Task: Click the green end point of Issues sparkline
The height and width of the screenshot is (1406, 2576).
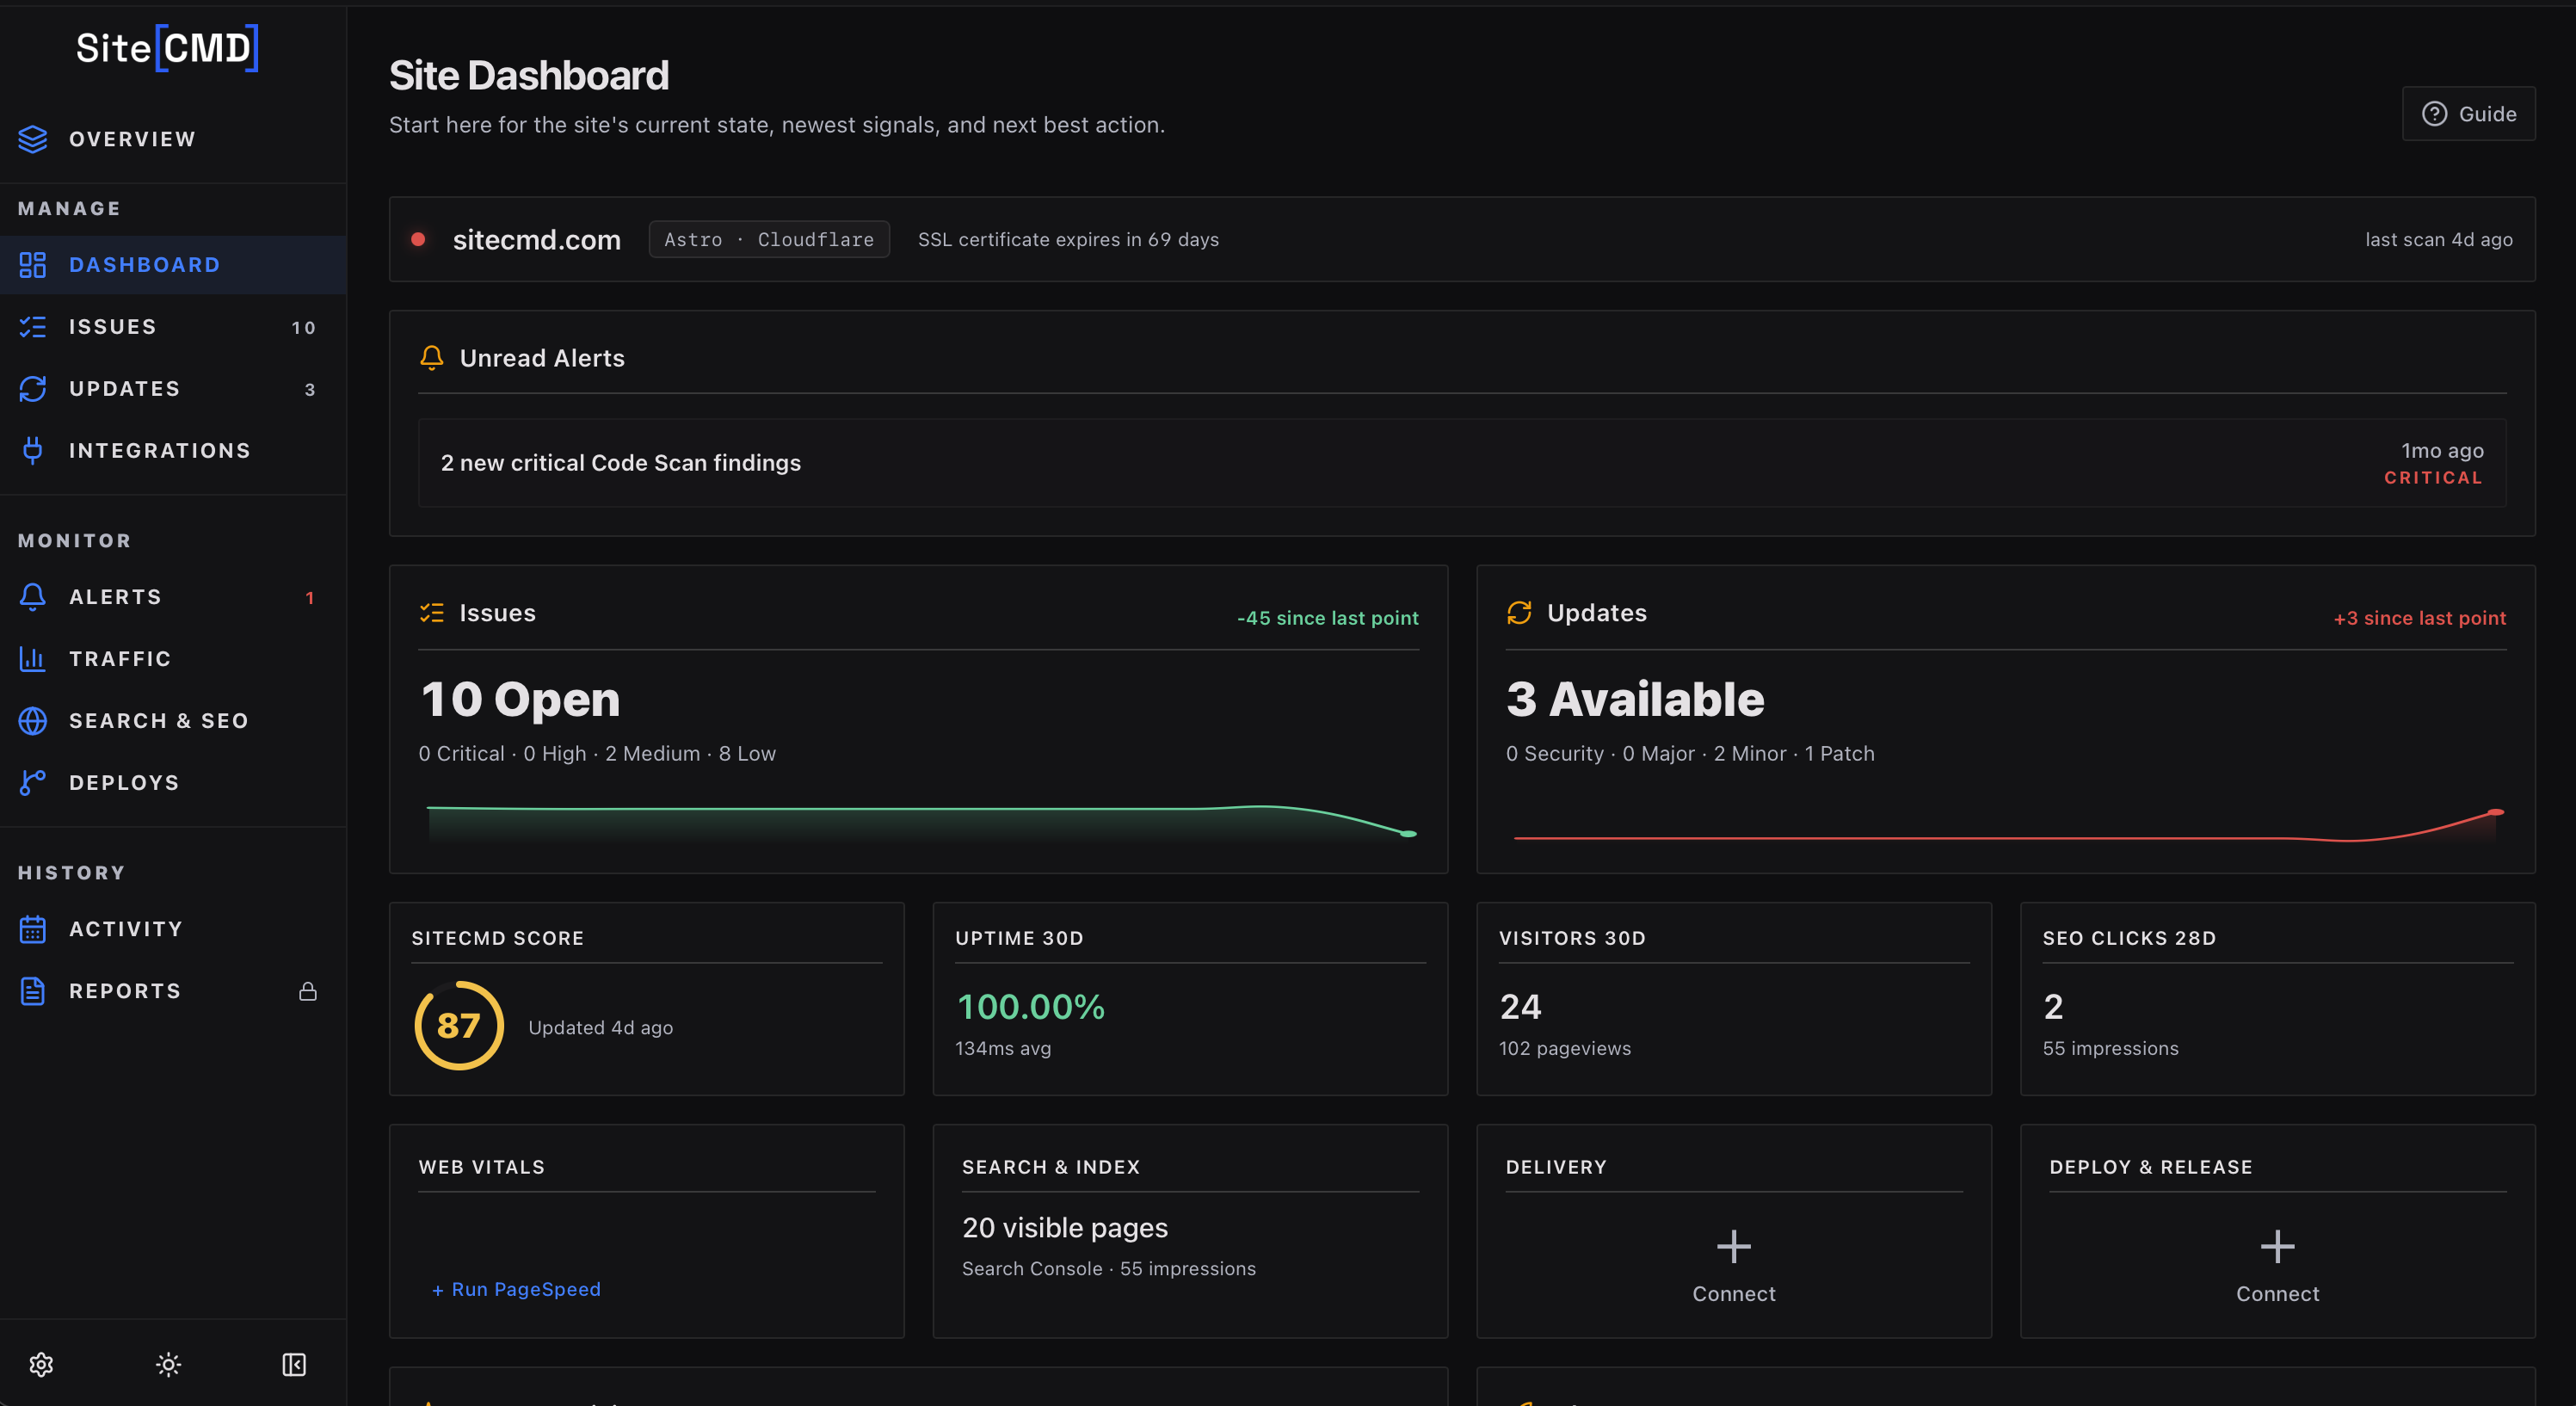Action: pyautogui.click(x=1408, y=834)
